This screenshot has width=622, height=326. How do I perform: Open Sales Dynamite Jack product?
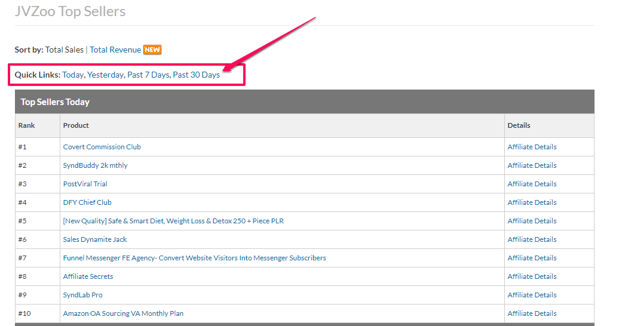95,239
